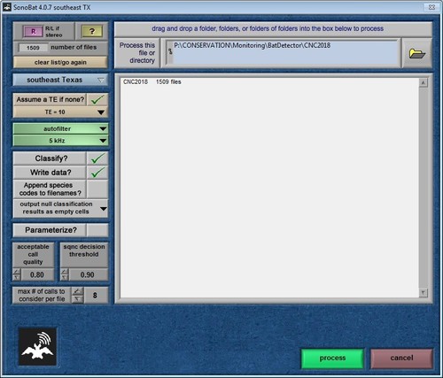Click the yellow question mark help button
443x378 pixels.
coord(92,31)
